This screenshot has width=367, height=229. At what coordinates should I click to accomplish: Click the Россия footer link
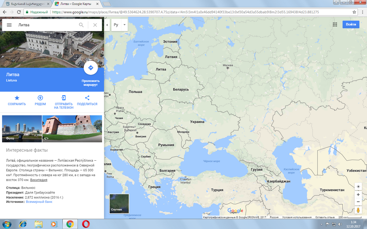274,217
